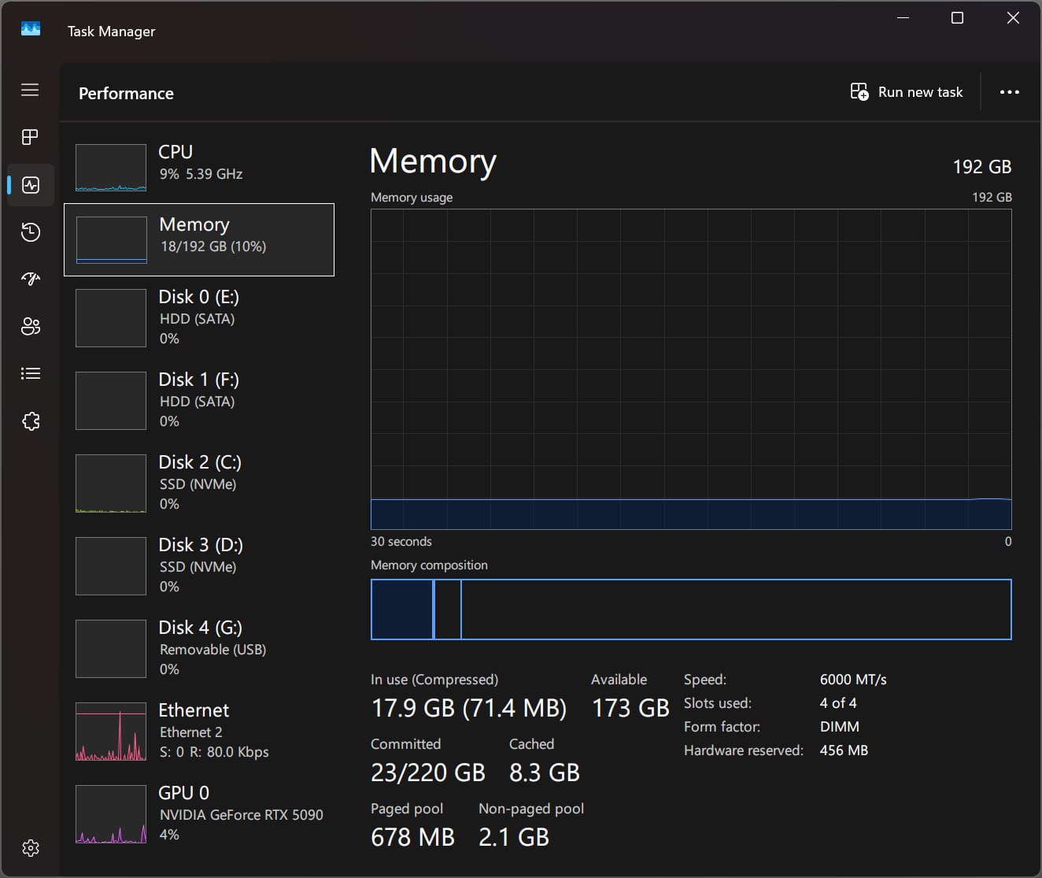Open the Details page icon
The height and width of the screenshot is (878, 1042).
30,373
